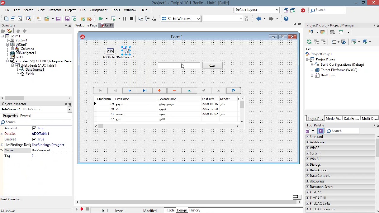This screenshot has height=213, width=379.
Task: Click DBNavigator Insert plus button
Action: (159, 91)
